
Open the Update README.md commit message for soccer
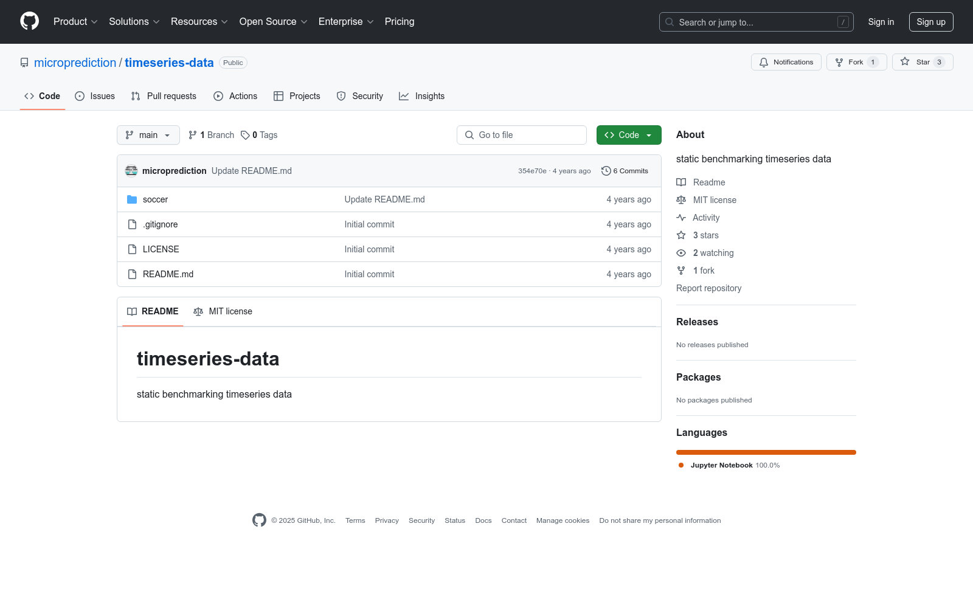point(384,199)
